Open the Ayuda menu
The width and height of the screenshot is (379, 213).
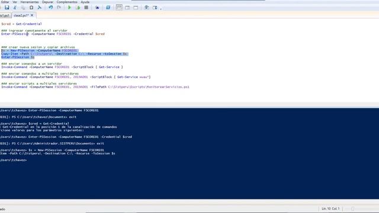[85, 2]
